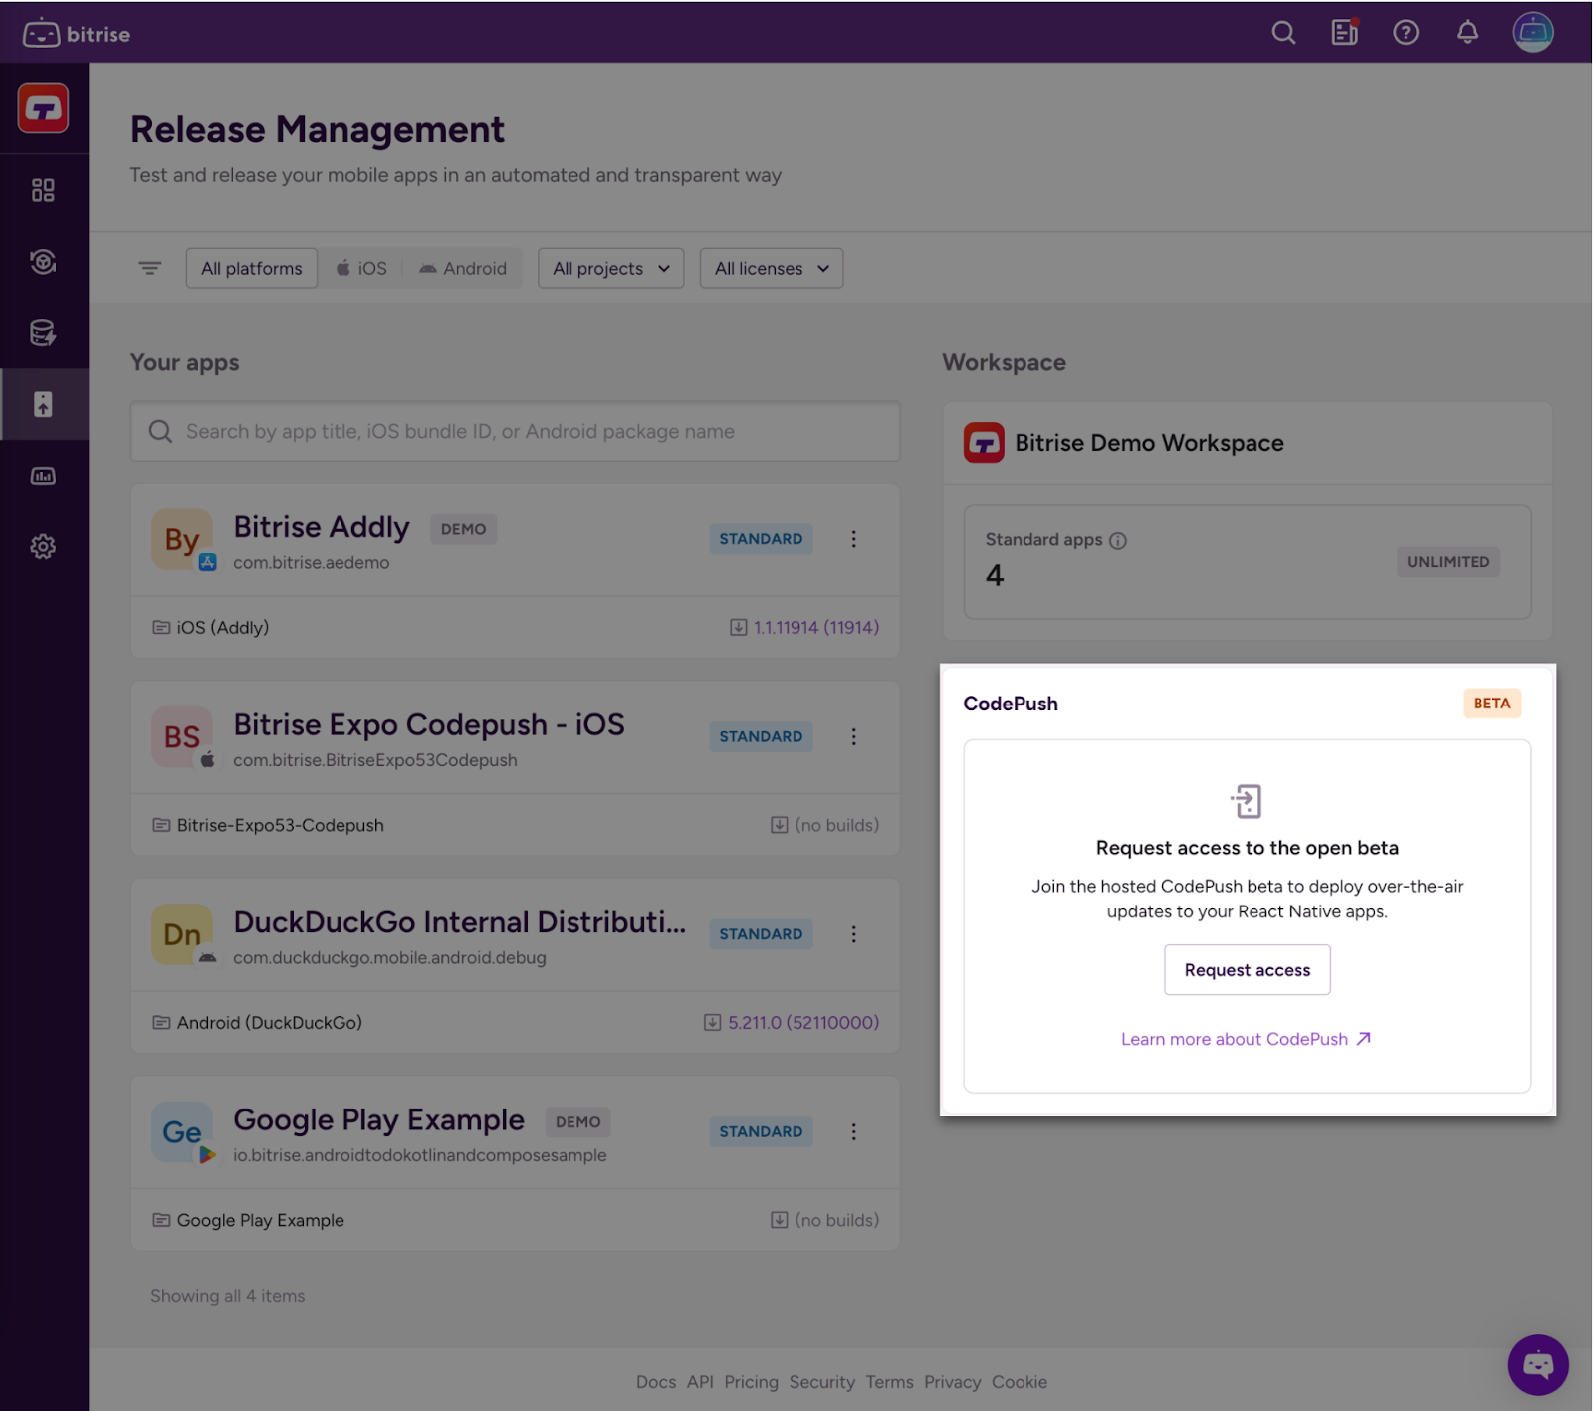Filter apps by iOS platform
1593x1411 pixels.
pos(360,268)
